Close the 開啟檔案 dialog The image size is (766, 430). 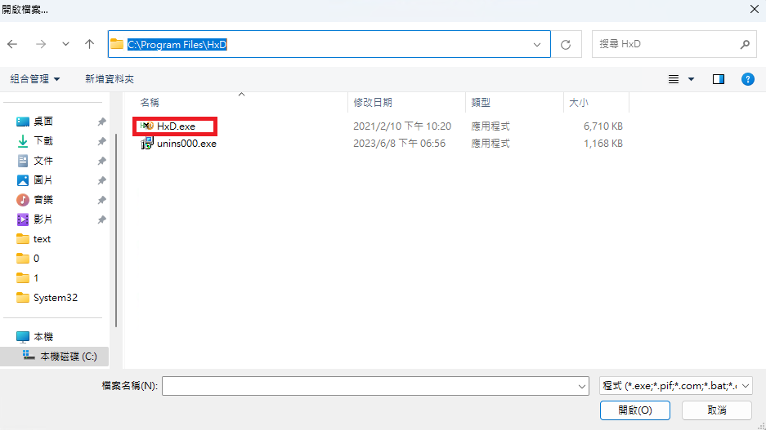[755, 9]
